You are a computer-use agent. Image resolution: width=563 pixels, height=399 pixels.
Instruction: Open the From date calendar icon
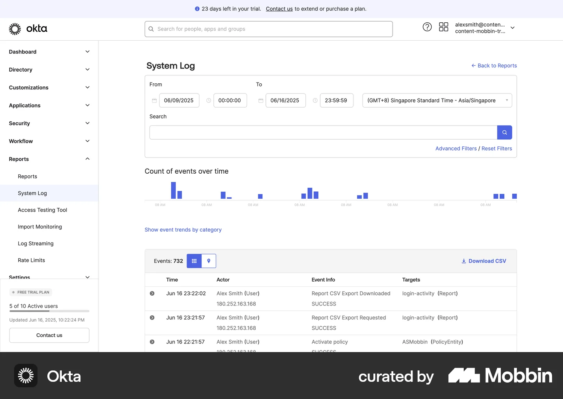[x=154, y=101]
